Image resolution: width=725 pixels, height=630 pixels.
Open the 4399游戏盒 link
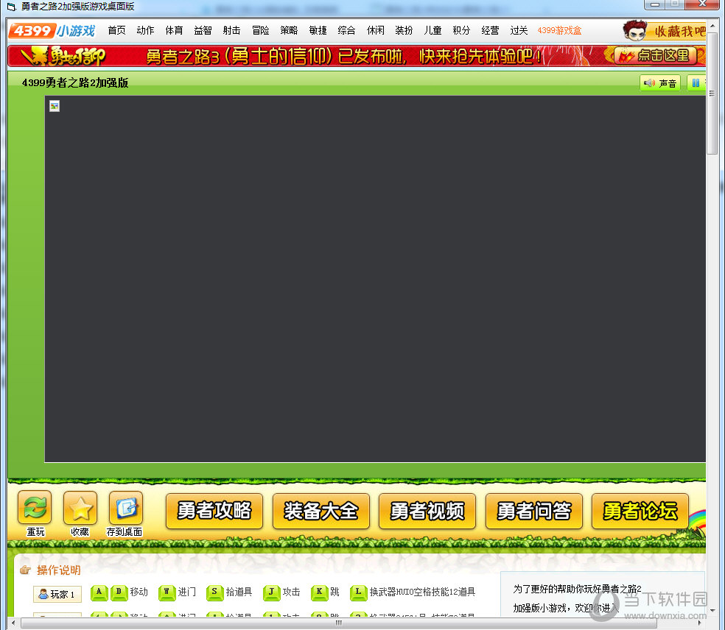point(559,30)
